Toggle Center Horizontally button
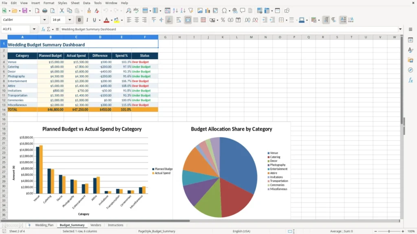The height and width of the screenshot is (234, 417). coord(137,20)
